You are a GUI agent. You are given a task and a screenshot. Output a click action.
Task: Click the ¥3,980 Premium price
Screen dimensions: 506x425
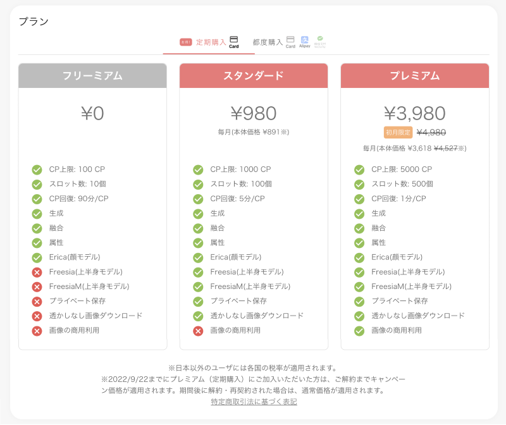(x=415, y=113)
